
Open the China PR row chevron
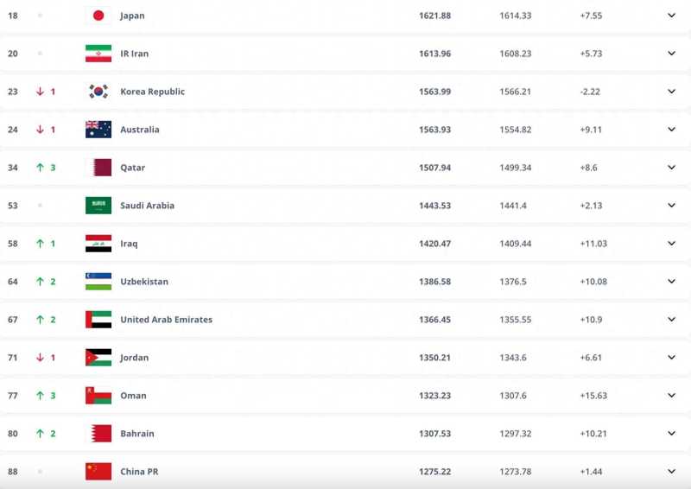[x=671, y=472]
